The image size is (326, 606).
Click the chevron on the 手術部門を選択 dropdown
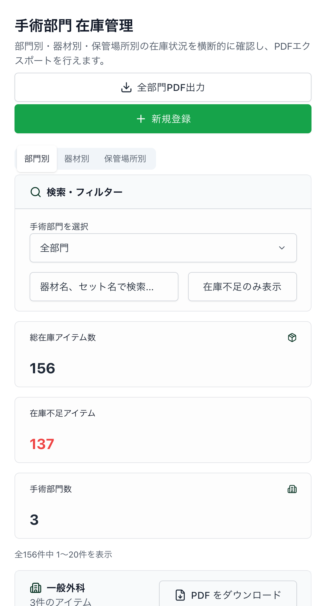click(x=282, y=248)
